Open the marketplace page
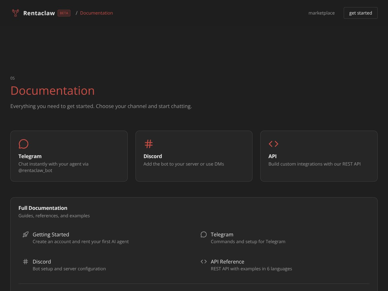This screenshot has width=388, height=291. click(321, 13)
